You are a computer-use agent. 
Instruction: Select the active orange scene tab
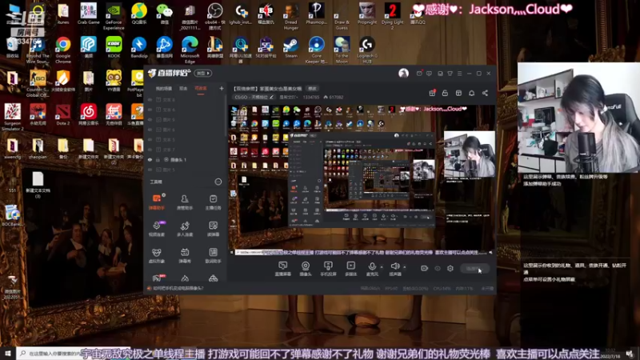click(x=201, y=89)
